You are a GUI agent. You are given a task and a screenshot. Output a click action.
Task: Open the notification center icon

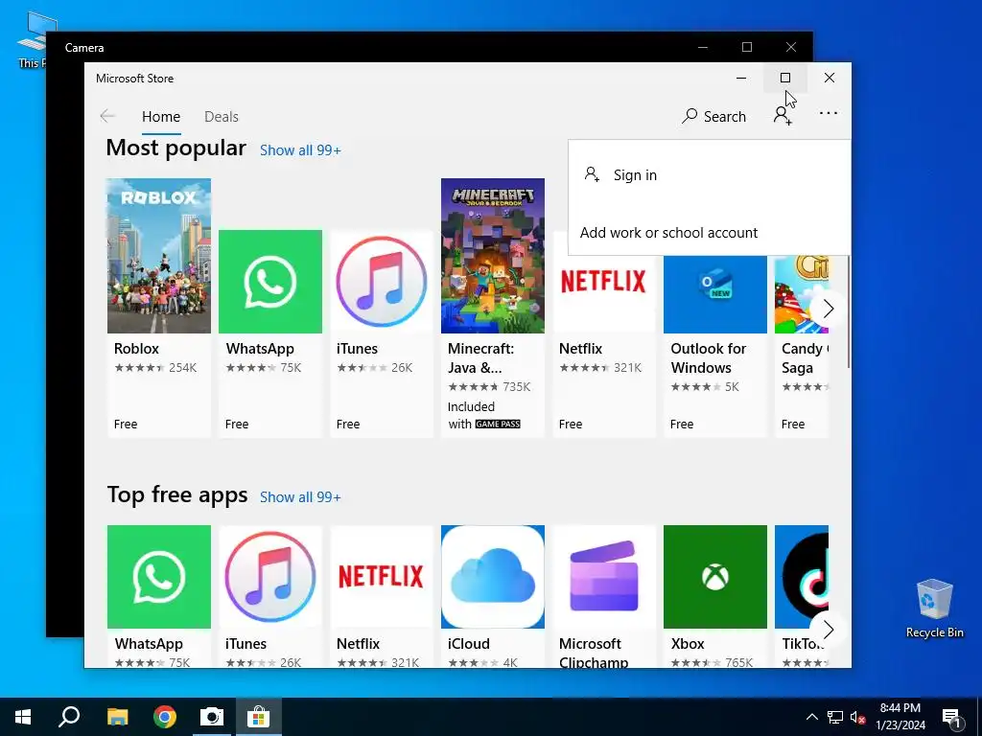point(951,717)
